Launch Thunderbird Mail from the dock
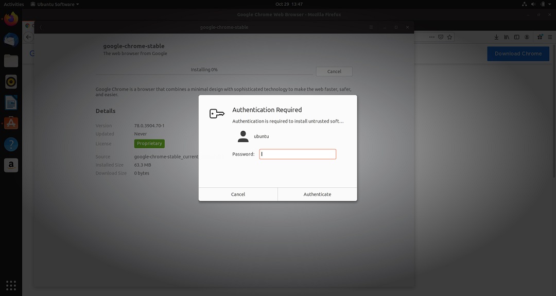The height and width of the screenshot is (296, 556). 11,40
